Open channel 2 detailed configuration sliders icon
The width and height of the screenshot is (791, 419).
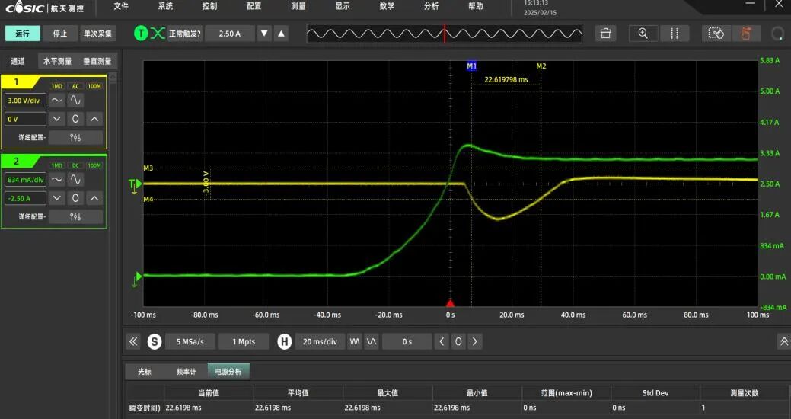pyautogui.click(x=75, y=216)
